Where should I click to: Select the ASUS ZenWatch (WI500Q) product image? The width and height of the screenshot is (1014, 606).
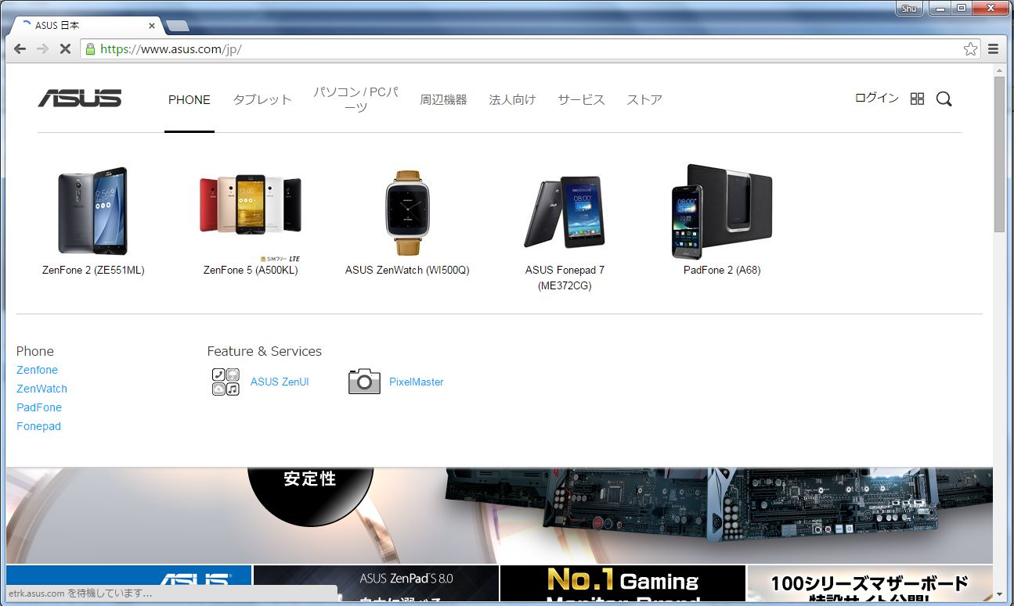(x=407, y=213)
